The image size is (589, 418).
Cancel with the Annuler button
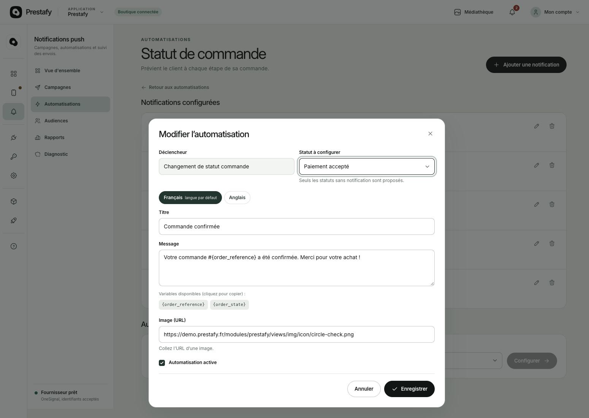click(364, 389)
